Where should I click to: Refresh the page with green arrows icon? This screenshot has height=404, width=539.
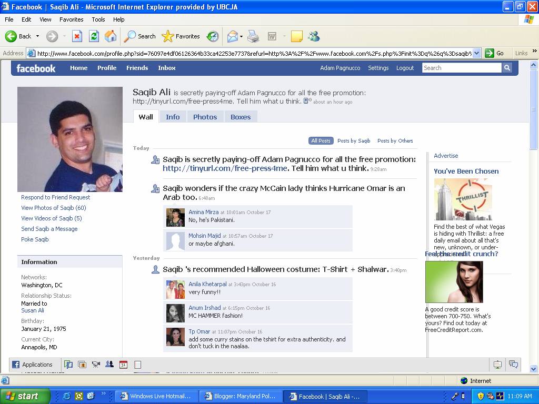point(94,36)
